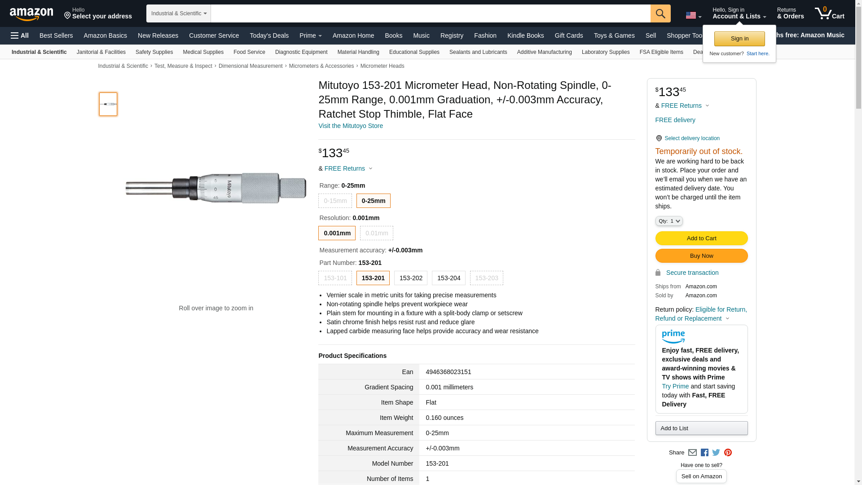Select the micrometer product thumbnail
Screen dimensions: 862x485
[108, 104]
